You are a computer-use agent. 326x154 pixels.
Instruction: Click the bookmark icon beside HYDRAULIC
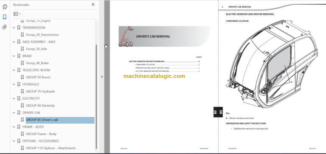click(19, 84)
